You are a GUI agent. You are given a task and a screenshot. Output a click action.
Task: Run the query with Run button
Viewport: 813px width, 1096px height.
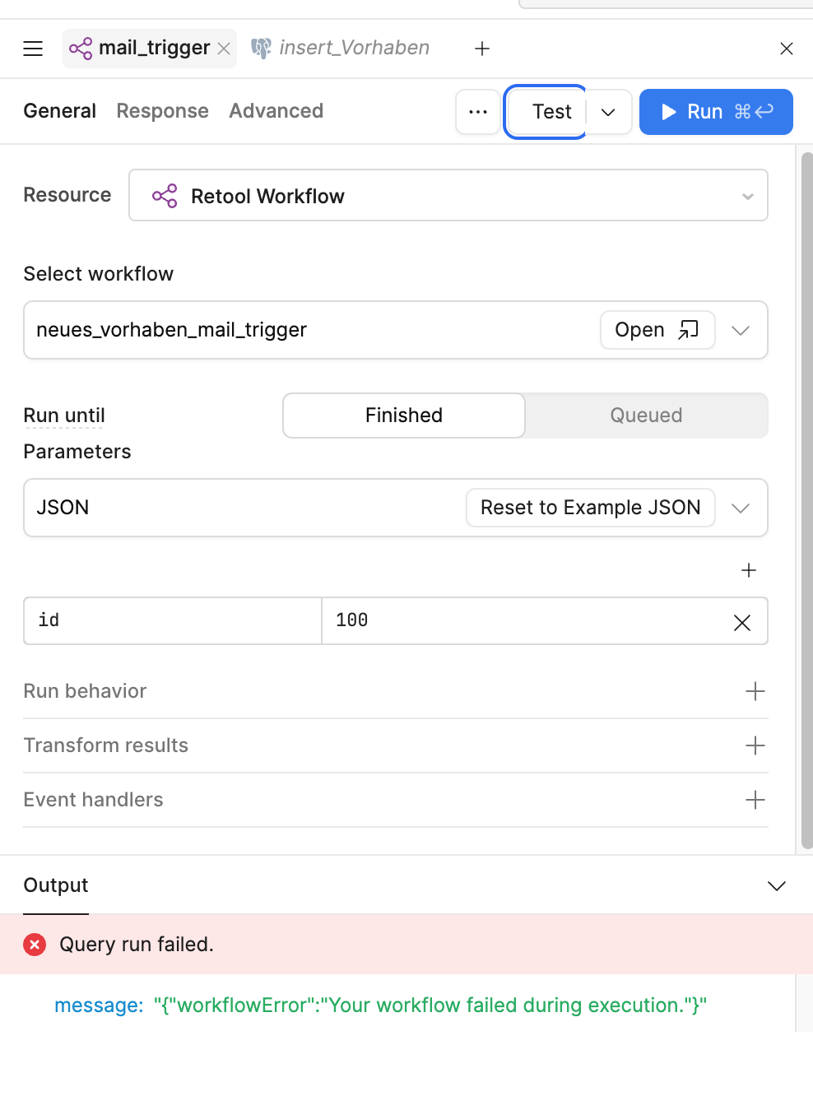(715, 112)
